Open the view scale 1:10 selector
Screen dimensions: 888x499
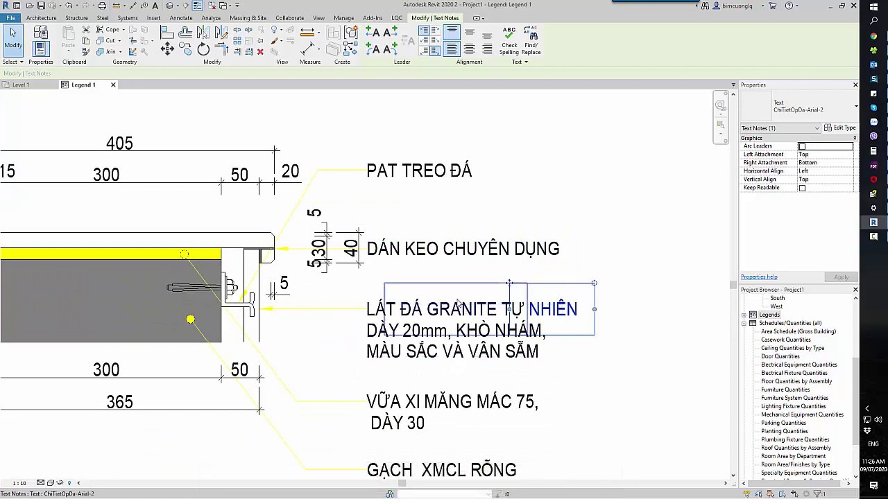click(x=19, y=483)
